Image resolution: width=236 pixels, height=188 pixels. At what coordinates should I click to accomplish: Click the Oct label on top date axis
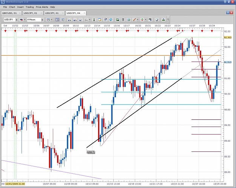click(x=5, y=26)
